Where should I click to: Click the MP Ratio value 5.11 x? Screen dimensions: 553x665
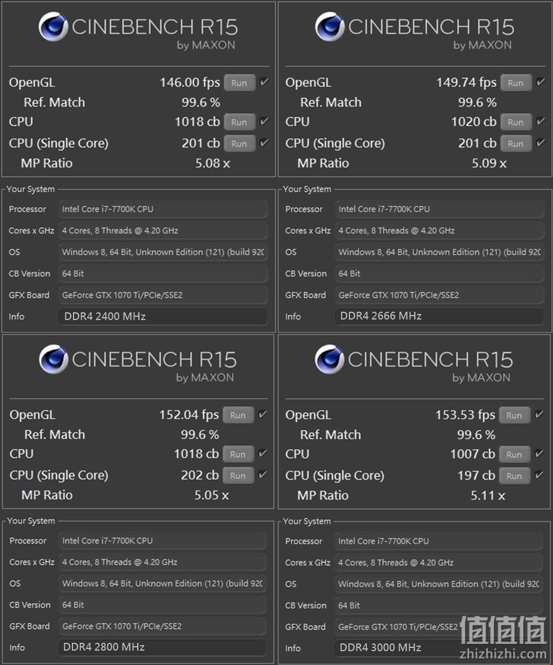[488, 495]
